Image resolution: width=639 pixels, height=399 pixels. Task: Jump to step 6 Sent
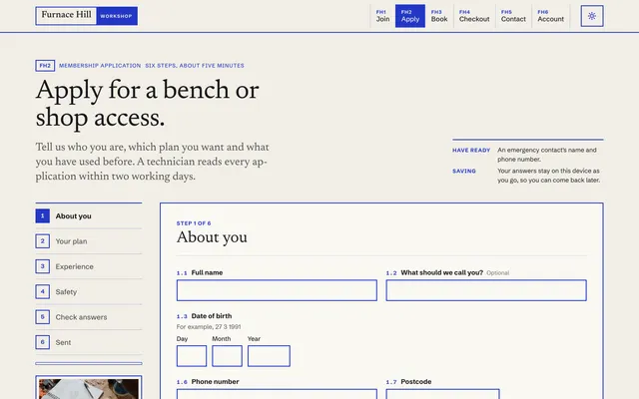click(89, 342)
